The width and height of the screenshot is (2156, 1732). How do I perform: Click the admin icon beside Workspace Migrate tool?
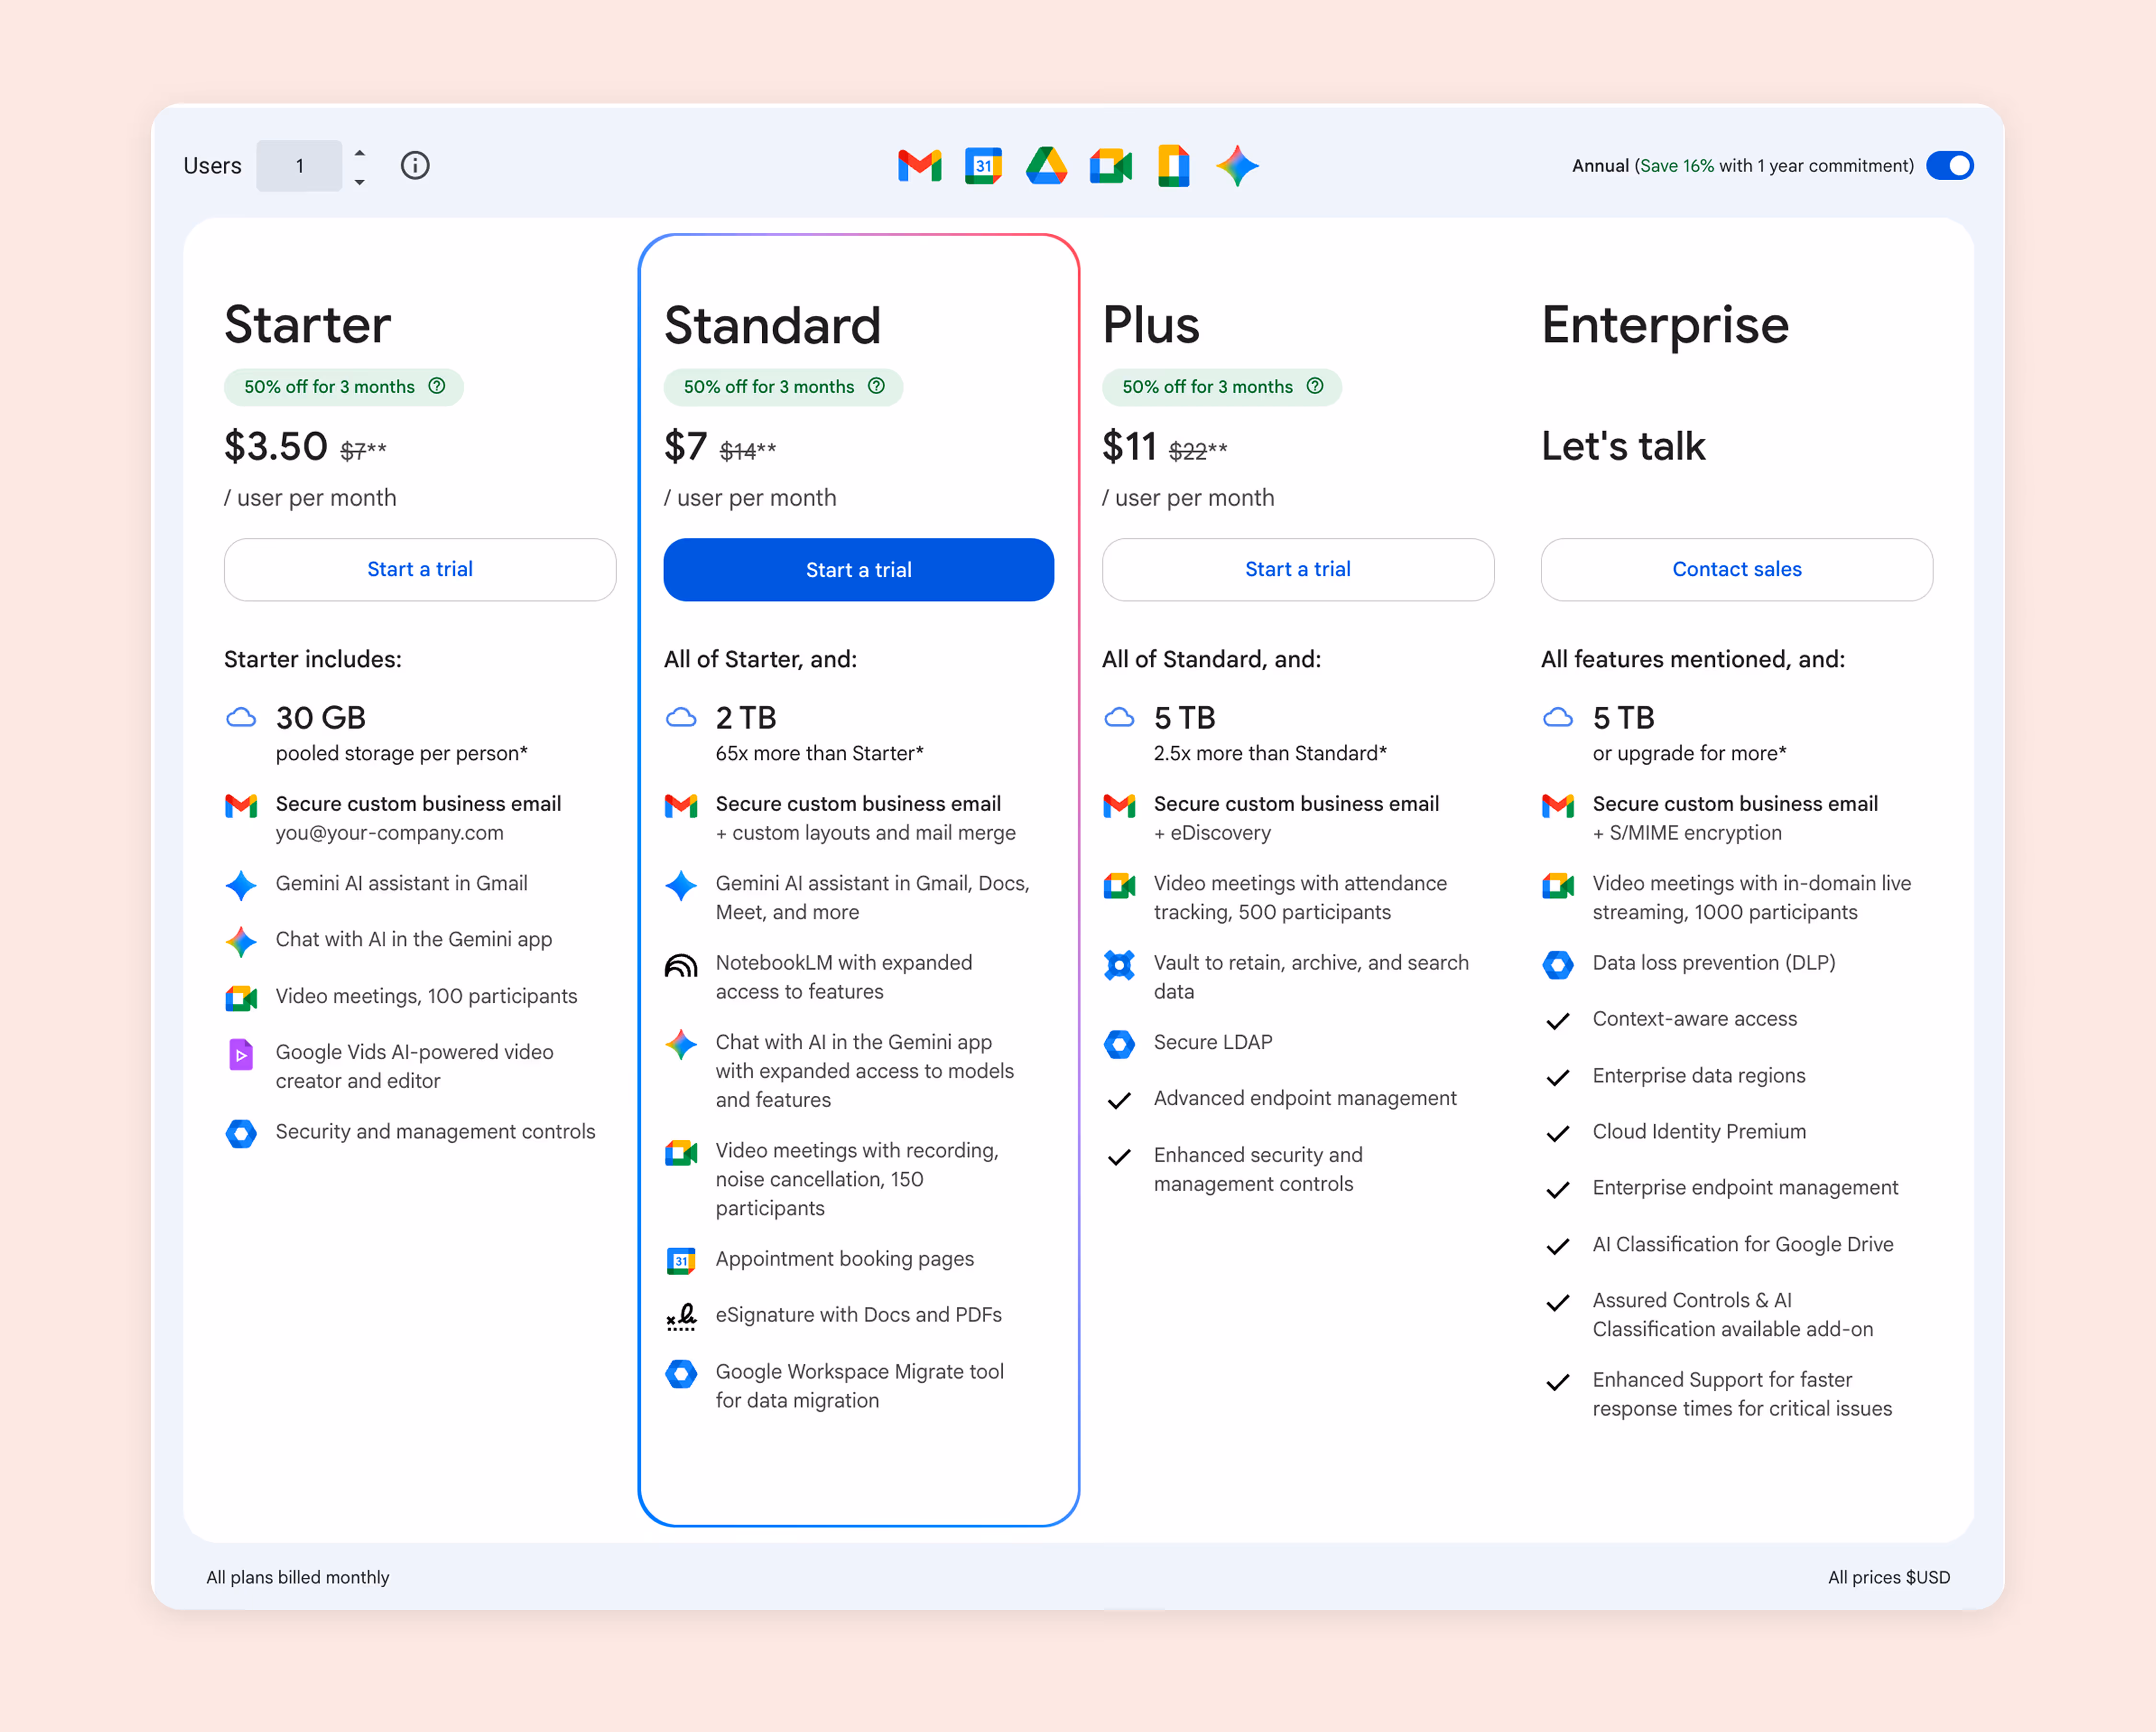pos(681,1374)
